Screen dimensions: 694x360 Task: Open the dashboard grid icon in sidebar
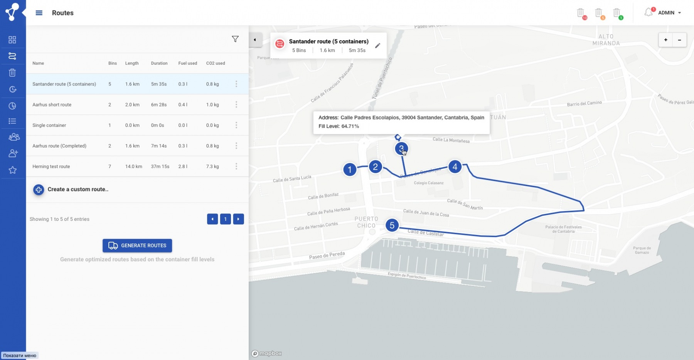click(x=12, y=40)
